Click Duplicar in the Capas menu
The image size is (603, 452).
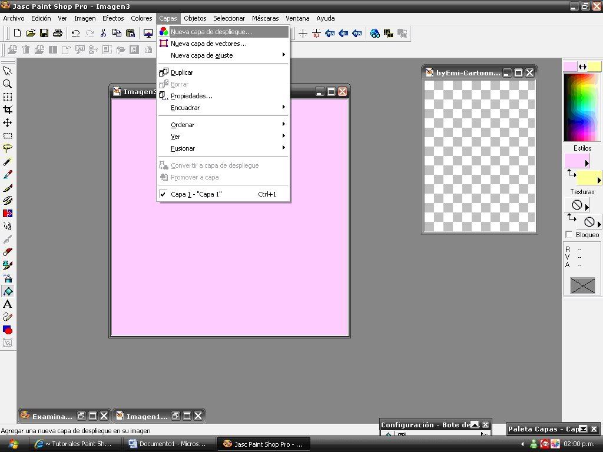pyautogui.click(x=182, y=72)
